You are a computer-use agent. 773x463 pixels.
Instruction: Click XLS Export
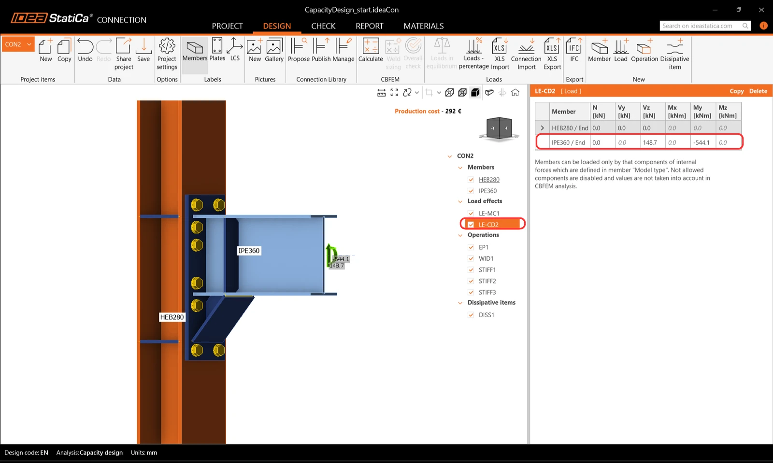[552, 54]
